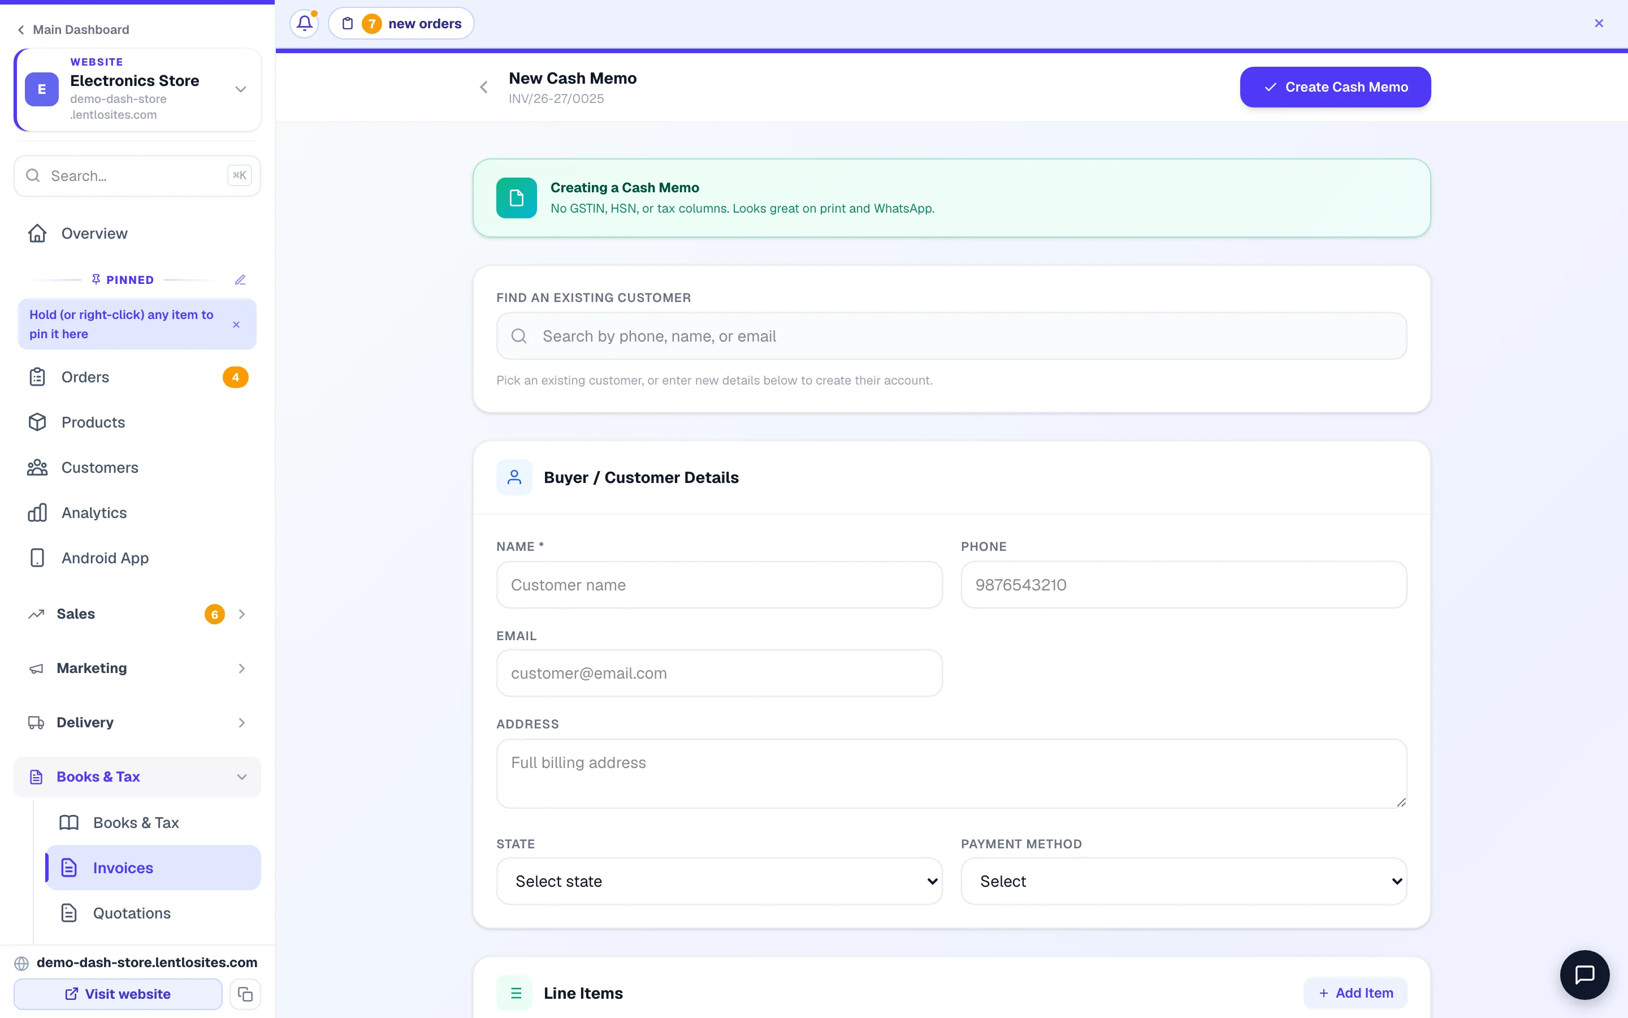This screenshot has width=1628, height=1018.
Task: Select Invoices in the sidebar
Action: pos(153,868)
